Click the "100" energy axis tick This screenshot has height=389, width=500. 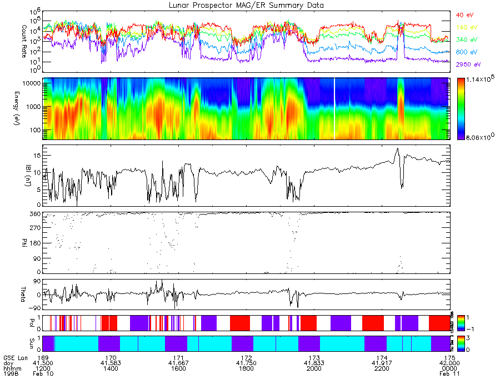point(36,130)
